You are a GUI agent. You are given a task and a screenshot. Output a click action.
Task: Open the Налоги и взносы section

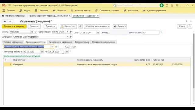coord(80,11)
